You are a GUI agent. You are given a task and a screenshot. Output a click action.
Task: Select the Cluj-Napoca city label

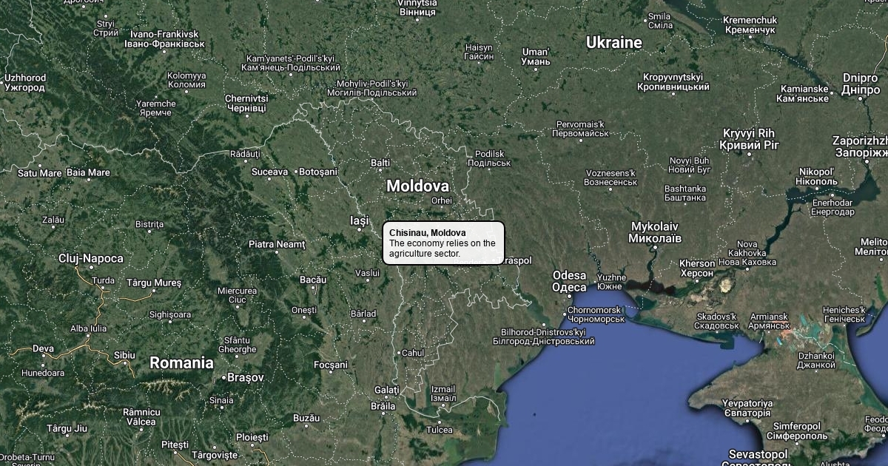[91, 259]
